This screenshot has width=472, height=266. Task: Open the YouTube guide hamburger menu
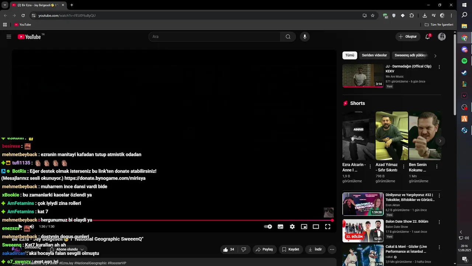coord(9,37)
